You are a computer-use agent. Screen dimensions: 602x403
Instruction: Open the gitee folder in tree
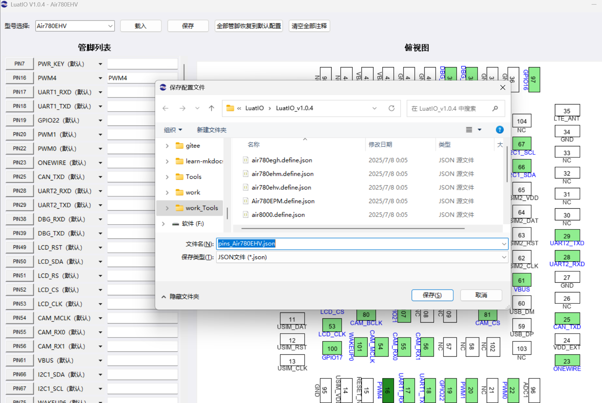193,146
